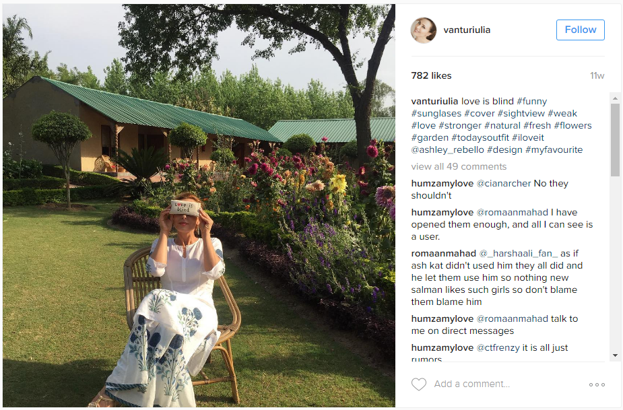The image size is (623, 410).
Task: Click the scrollbar up arrow in comments
Action: pos(615,98)
